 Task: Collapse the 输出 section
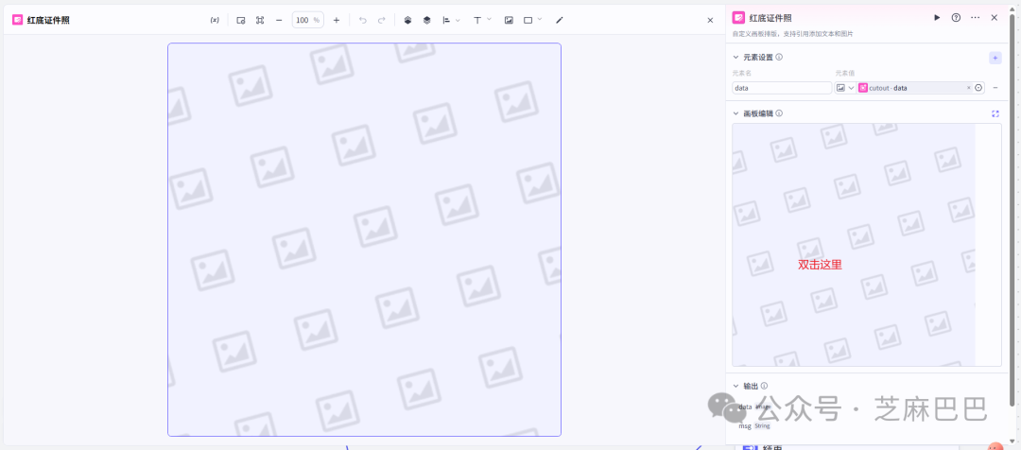pyautogui.click(x=735, y=386)
